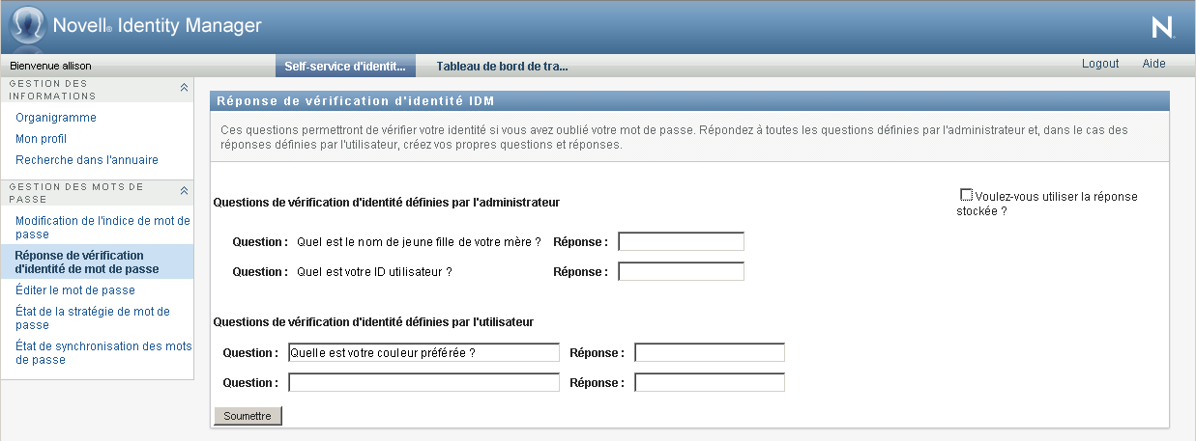Image resolution: width=1196 pixels, height=441 pixels.
Task: Open Recherche dans l'annuaire
Action: pos(87,160)
